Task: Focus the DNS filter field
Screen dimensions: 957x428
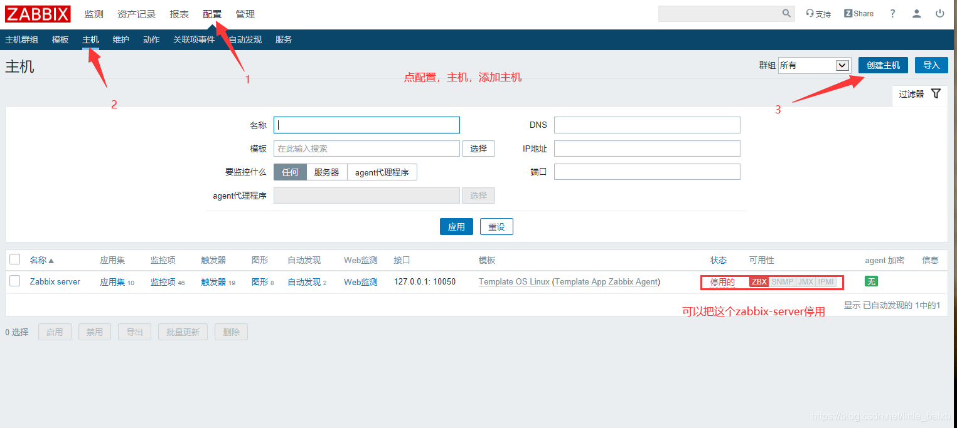Action: point(647,125)
